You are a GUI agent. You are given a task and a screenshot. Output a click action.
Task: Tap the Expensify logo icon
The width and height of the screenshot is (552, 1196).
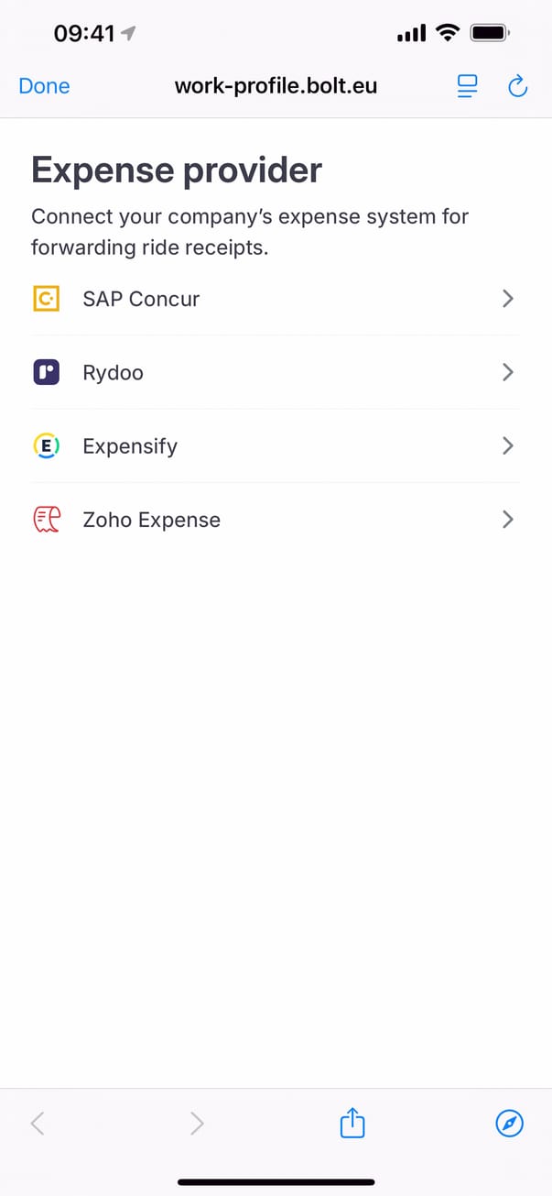[x=46, y=446]
